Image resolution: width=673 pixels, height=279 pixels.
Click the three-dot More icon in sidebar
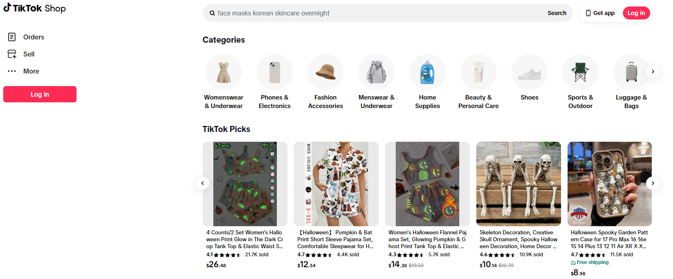tap(11, 71)
